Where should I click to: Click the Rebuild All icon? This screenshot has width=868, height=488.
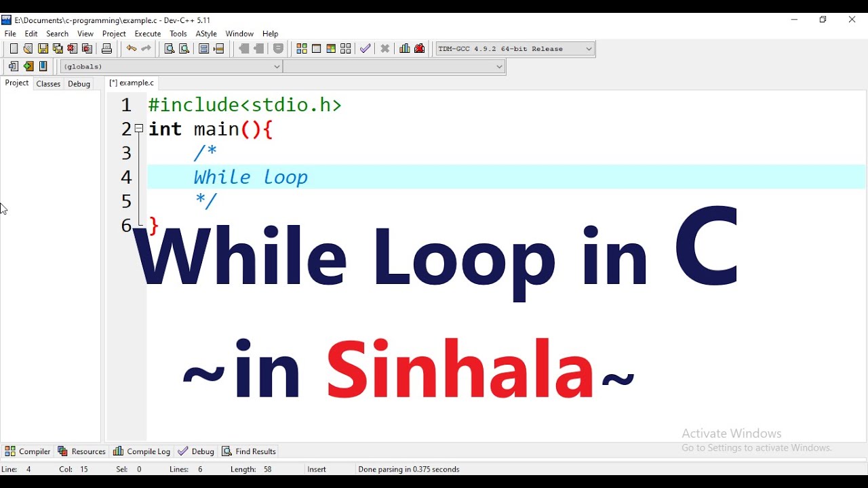coord(346,49)
